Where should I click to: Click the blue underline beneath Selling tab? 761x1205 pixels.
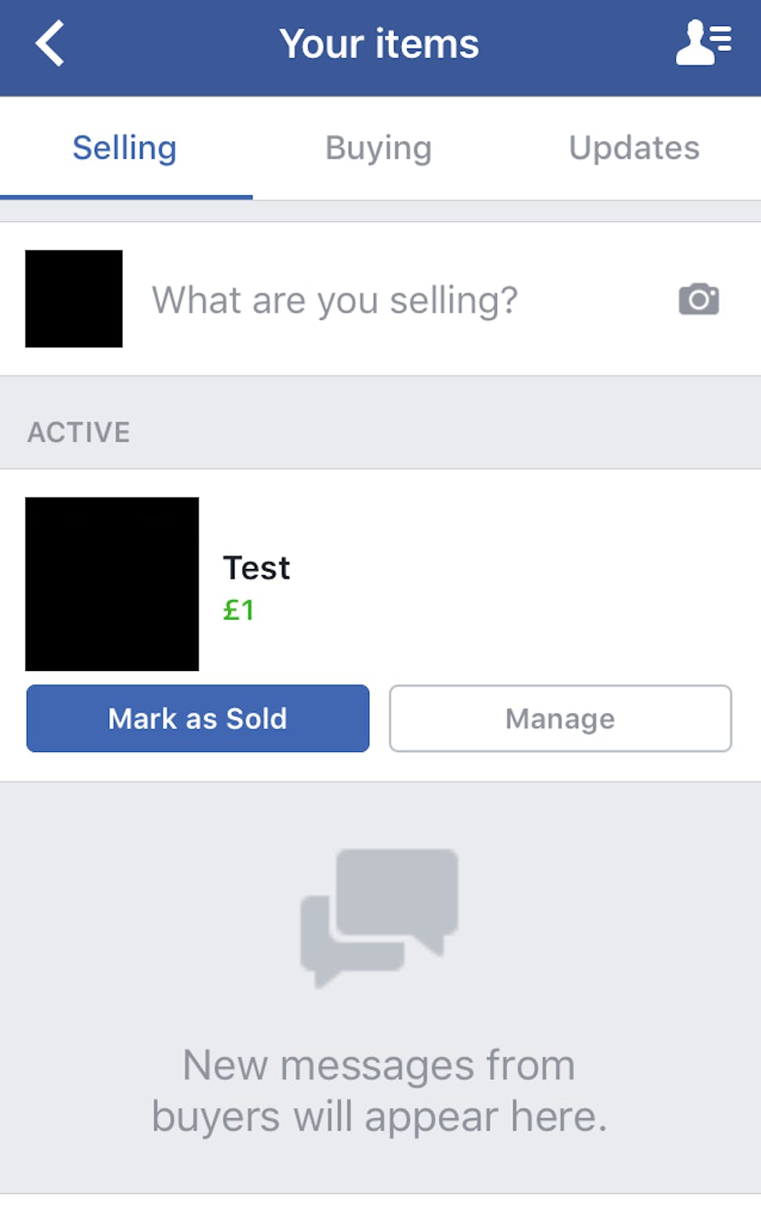coord(126,196)
